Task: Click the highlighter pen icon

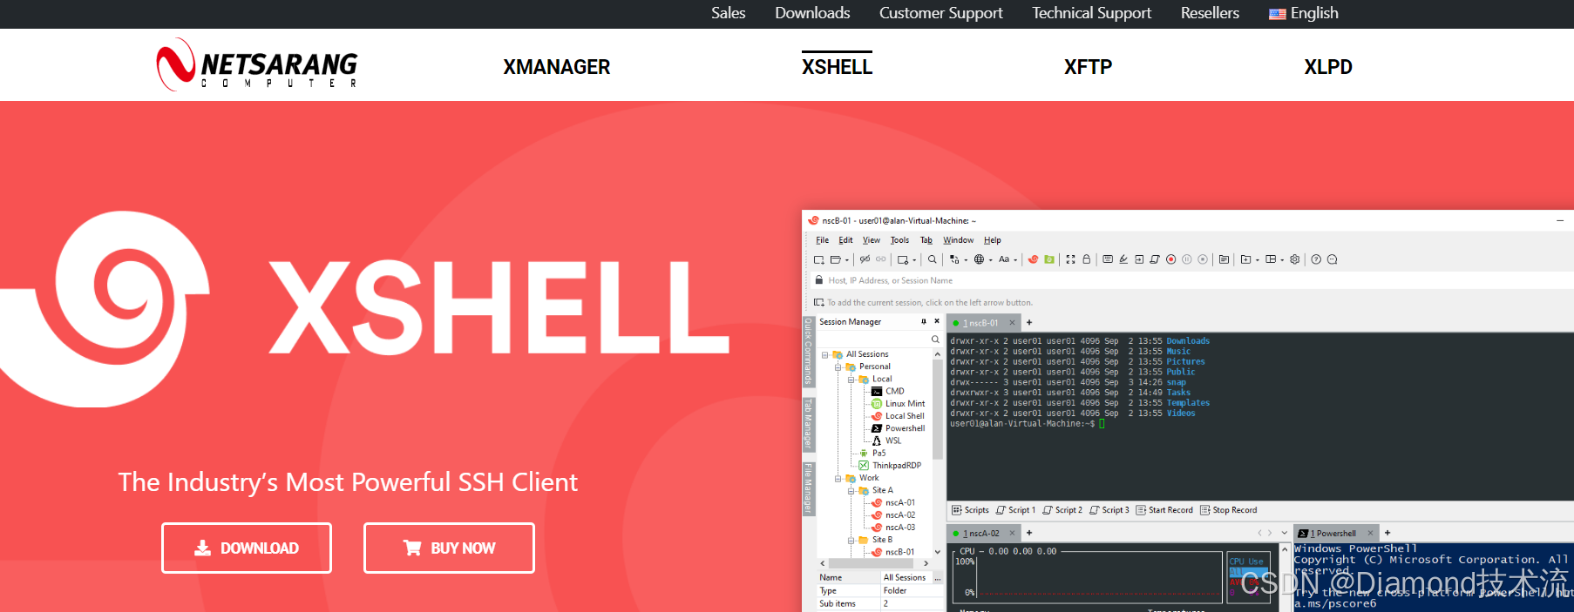Action: [x=1123, y=259]
